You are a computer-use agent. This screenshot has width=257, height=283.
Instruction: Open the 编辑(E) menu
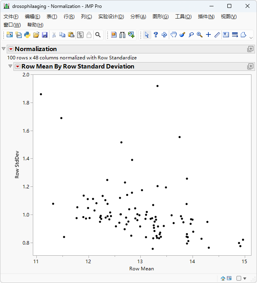(32, 17)
